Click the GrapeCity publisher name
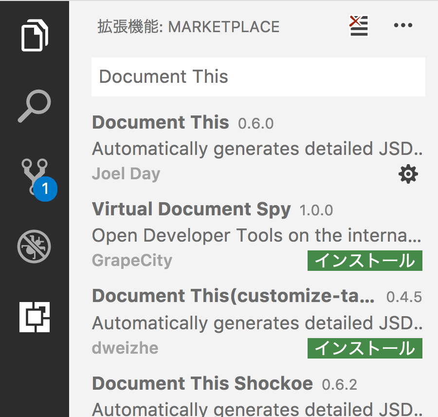 pos(132,261)
